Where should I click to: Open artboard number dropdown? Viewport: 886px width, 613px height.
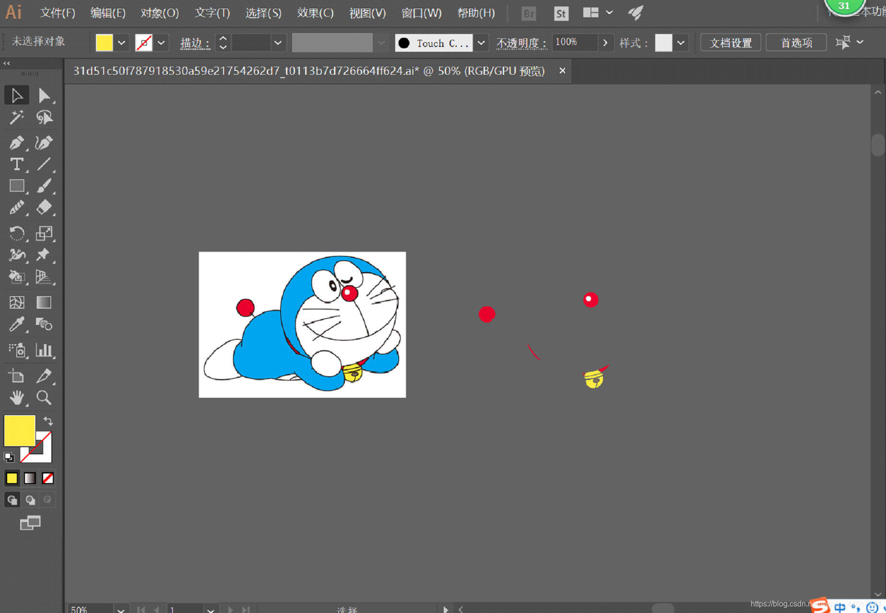[211, 609]
